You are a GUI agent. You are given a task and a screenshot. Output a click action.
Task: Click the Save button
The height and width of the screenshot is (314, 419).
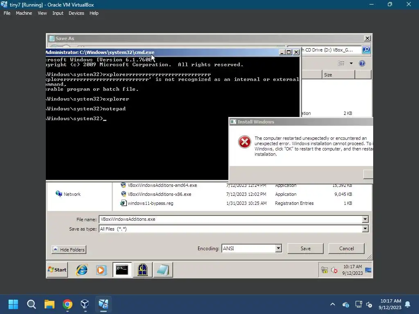[x=305, y=248]
